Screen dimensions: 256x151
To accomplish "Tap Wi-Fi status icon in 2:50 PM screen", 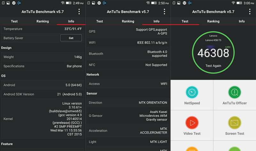I will click(x=148, y=3).
